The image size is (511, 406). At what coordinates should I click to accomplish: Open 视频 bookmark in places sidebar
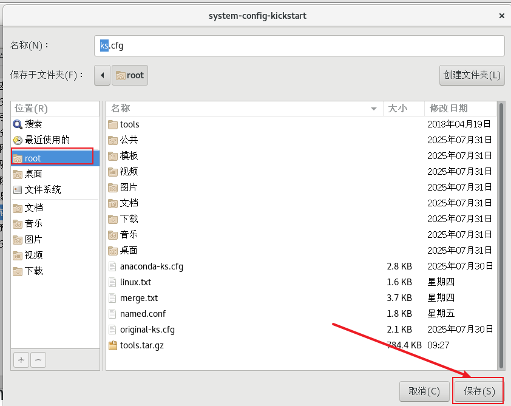(55, 255)
